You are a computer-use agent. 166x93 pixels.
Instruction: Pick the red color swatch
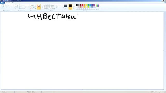(x=82, y=5)
